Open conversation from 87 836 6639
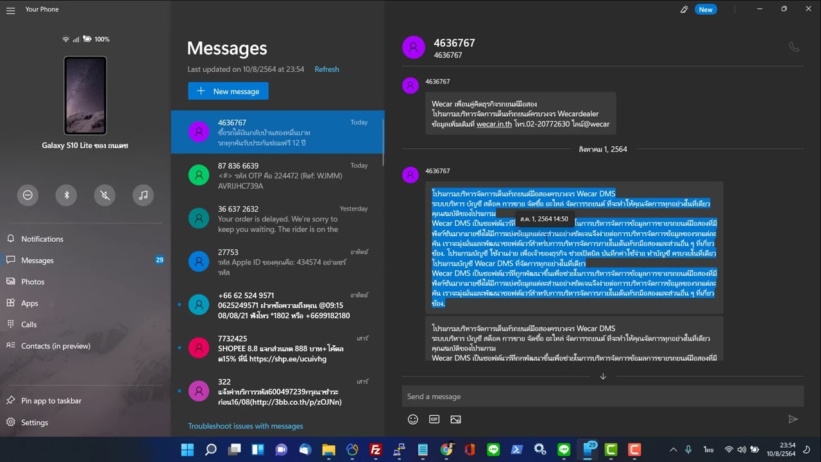The height and width of the screenshot is (462, 821). (277, 175)
